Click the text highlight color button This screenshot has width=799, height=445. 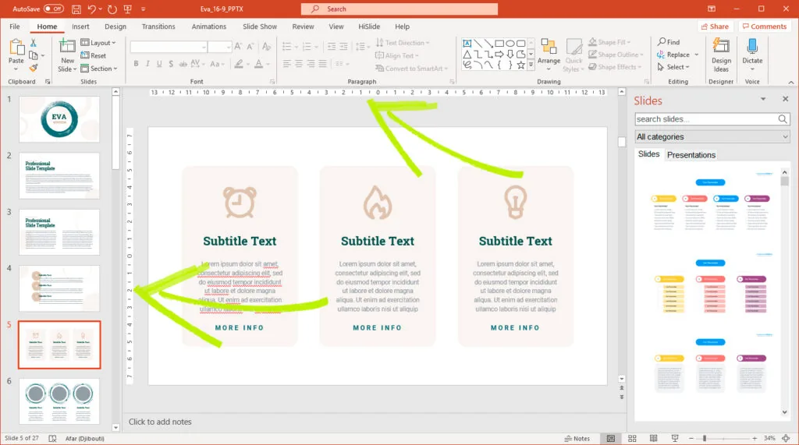239,64
